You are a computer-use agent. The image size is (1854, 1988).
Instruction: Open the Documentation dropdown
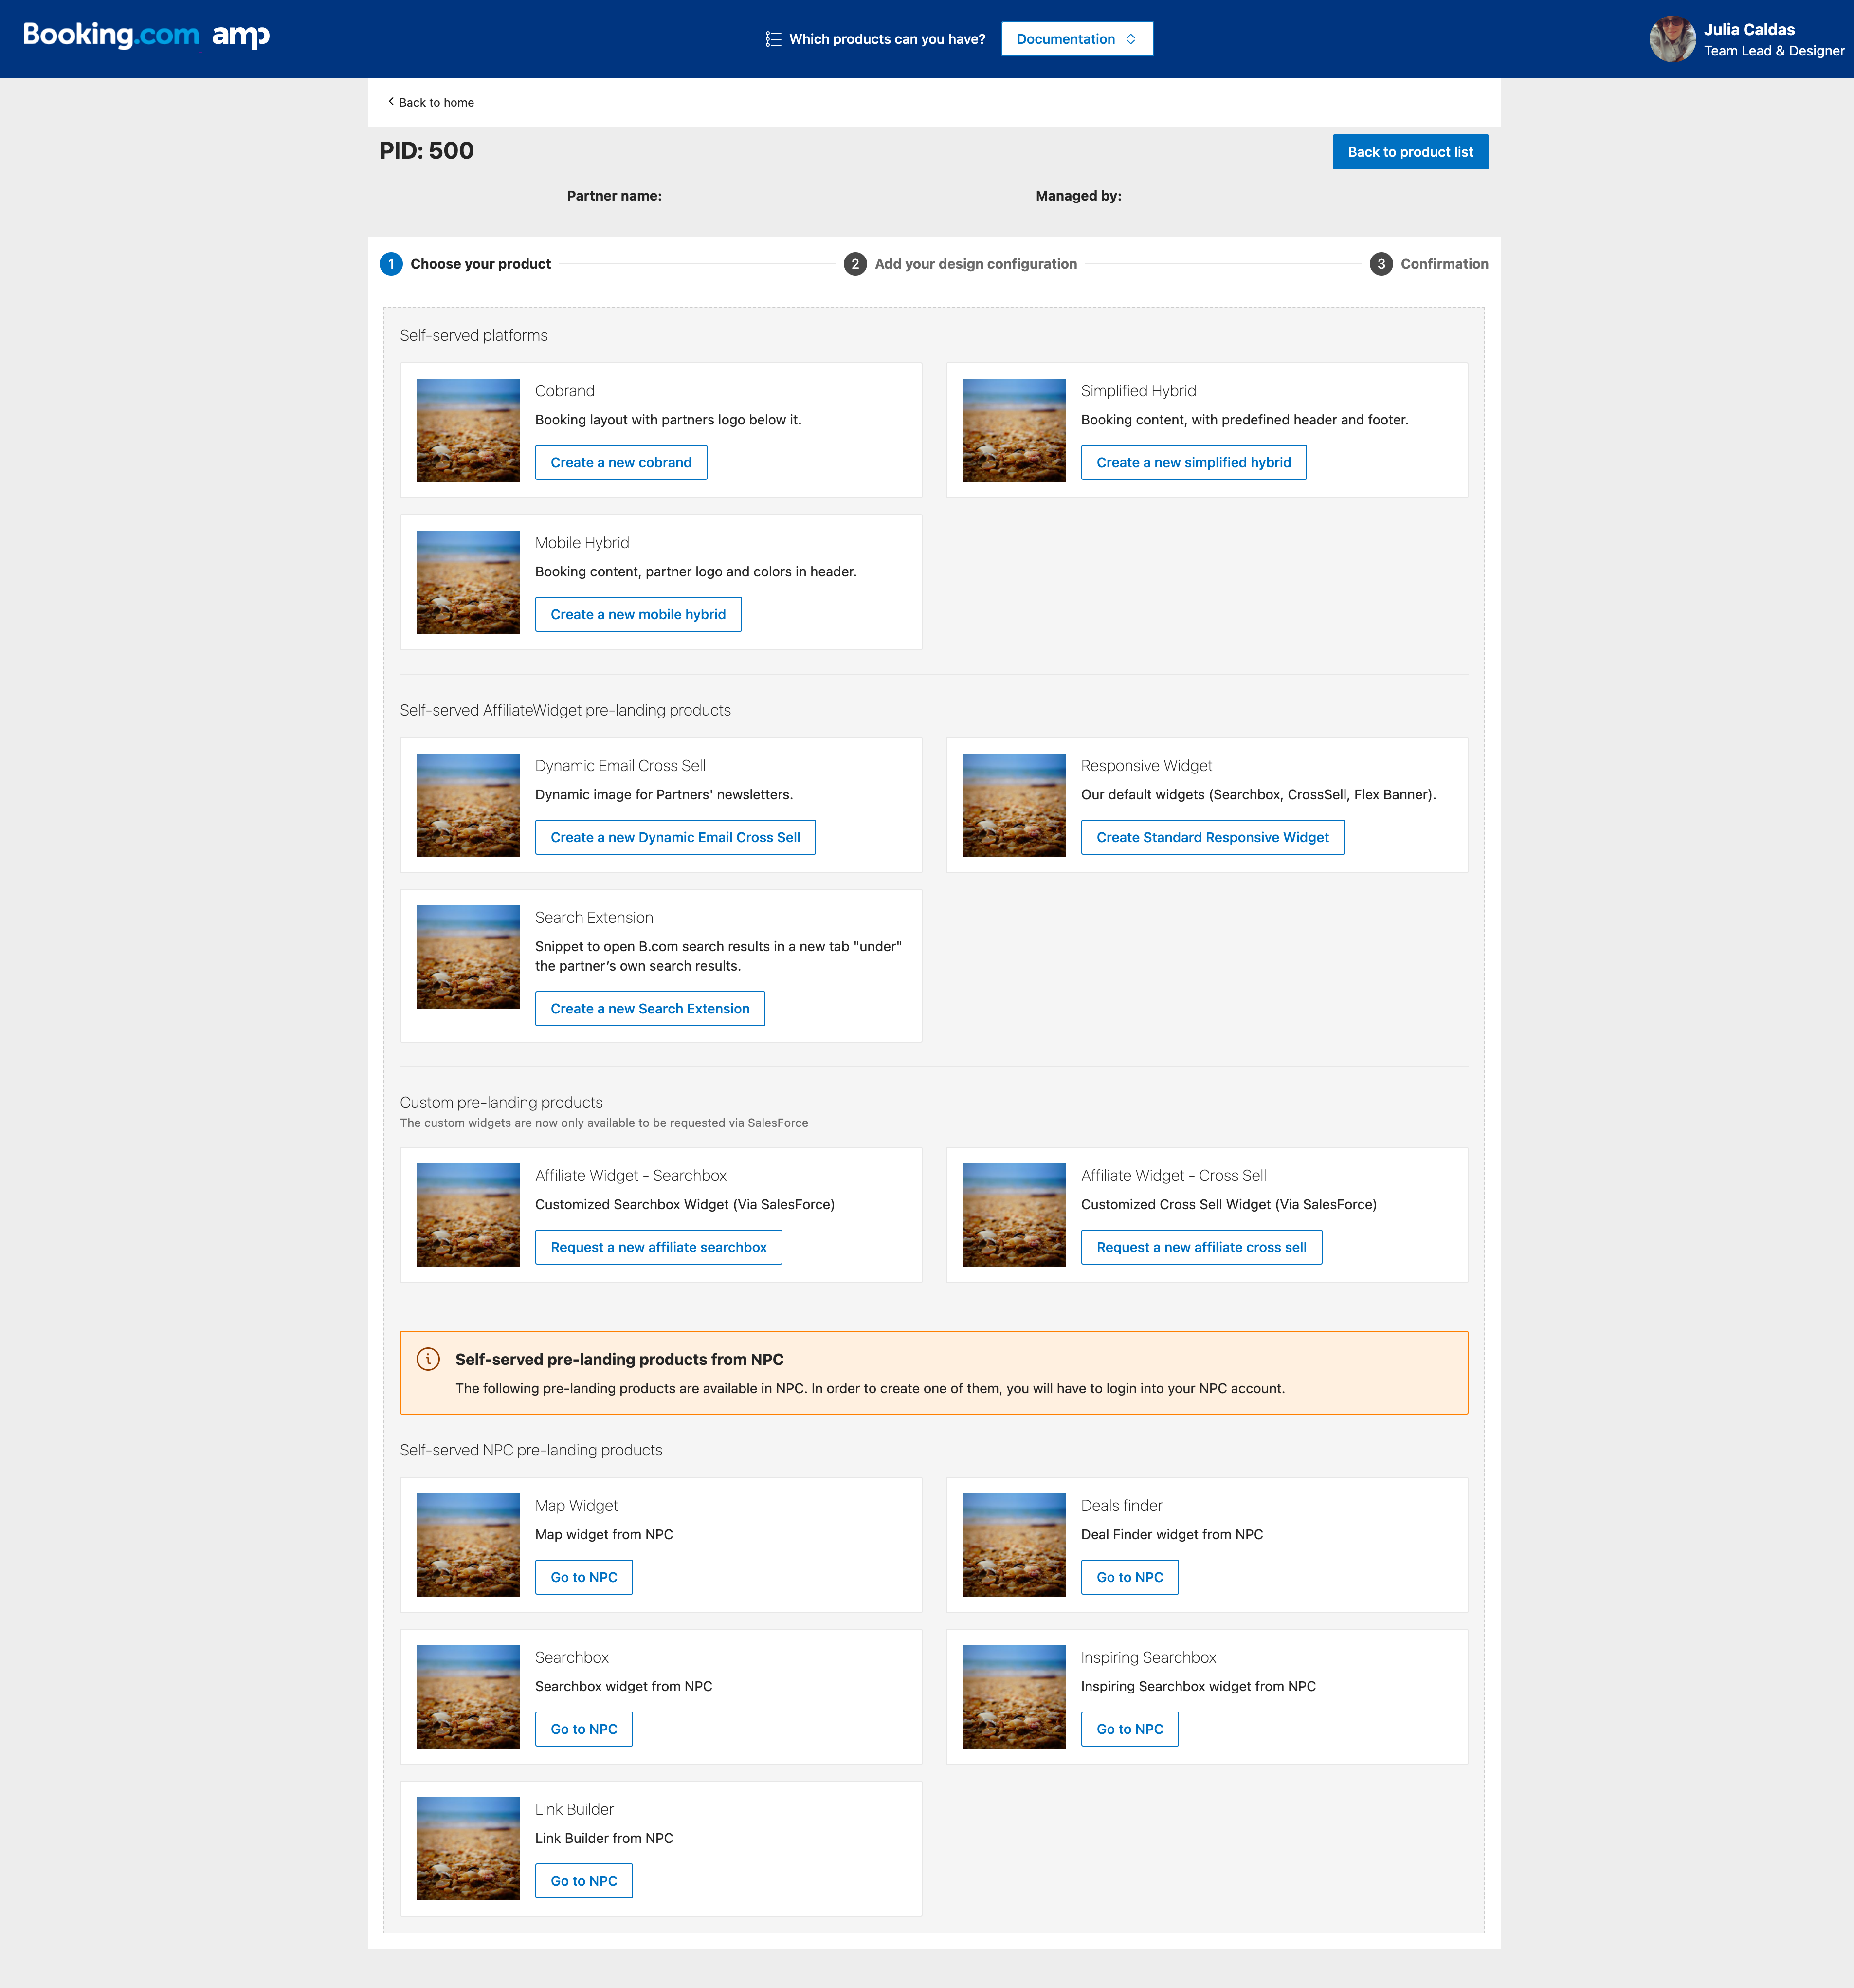pos(1076,39)
